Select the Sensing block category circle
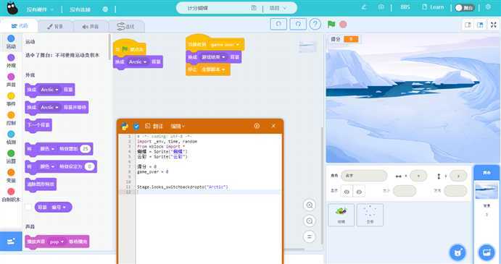The height and width of the screenshot is (264, 501). pos(11,135)
